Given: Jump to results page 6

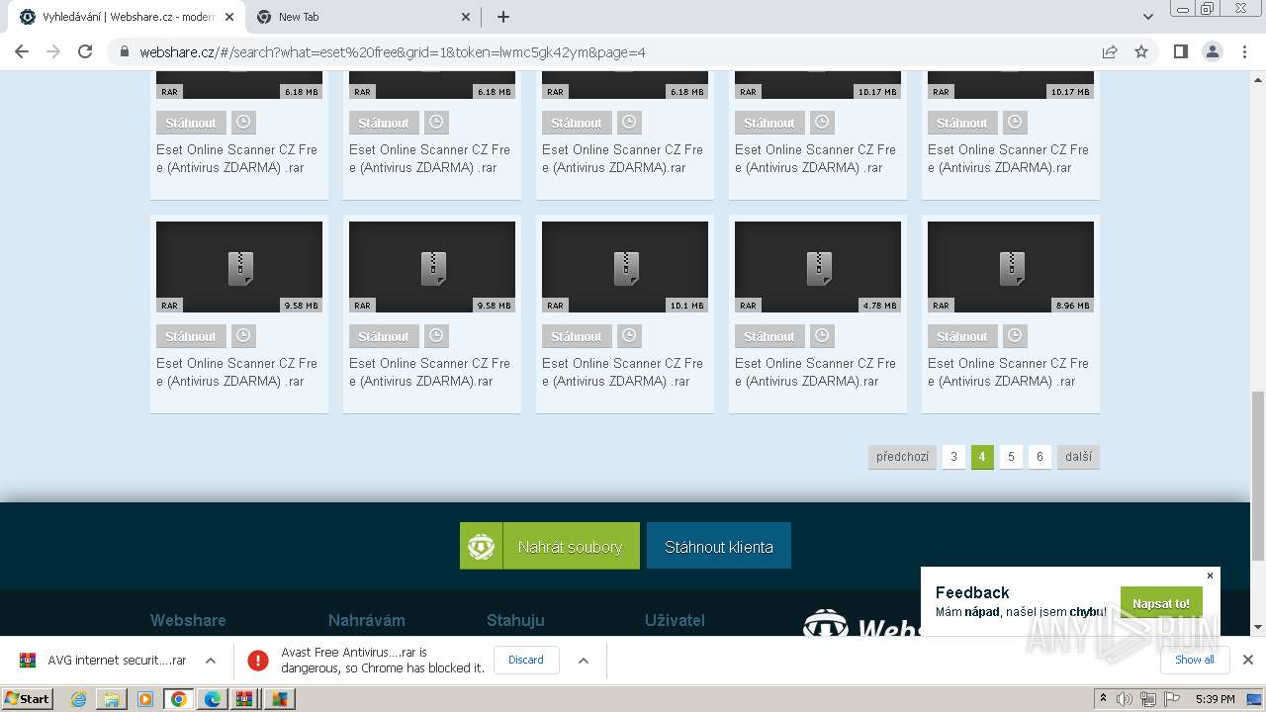Looking at the screenshot, I should pyautogui.click(x=1040, y=457).
